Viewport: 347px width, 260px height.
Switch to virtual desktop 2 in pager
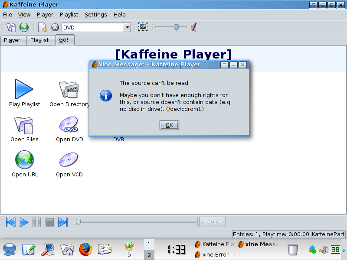(149, 255)
